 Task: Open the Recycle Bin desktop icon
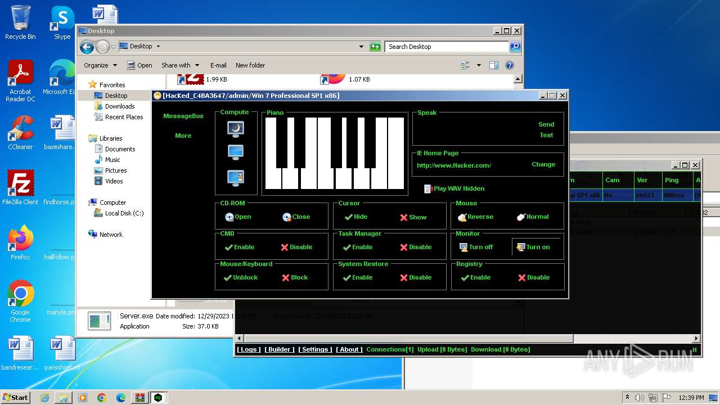pyautogui.click(x=20, y=22)
